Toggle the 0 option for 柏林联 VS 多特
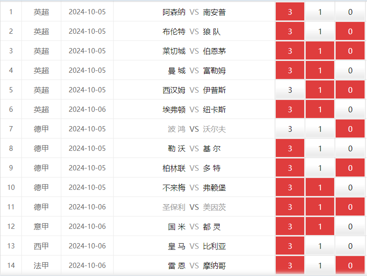The height and width of the screenshot is (276, 367). [350, 168]
